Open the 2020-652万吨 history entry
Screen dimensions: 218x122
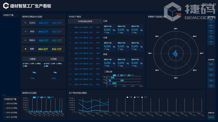tap(11, 104)
